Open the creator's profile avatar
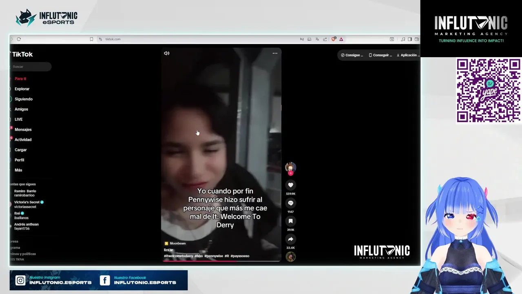The height and width of the screenshot is (294, 522). [x=290, y=167]
